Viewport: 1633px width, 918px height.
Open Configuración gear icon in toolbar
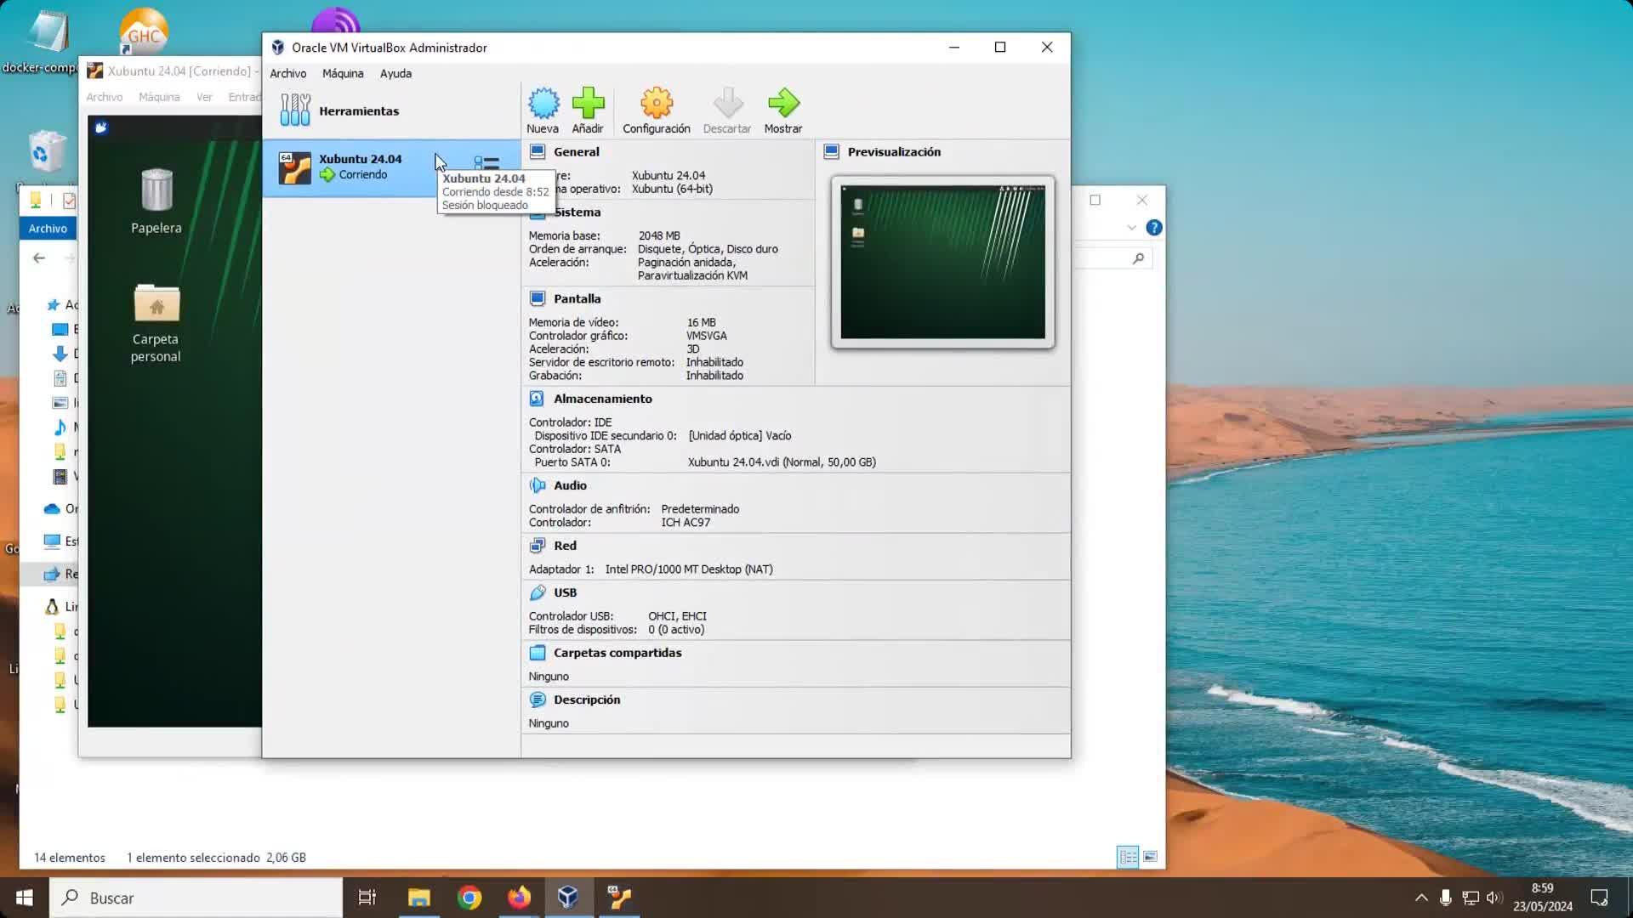tap(656, 105)
